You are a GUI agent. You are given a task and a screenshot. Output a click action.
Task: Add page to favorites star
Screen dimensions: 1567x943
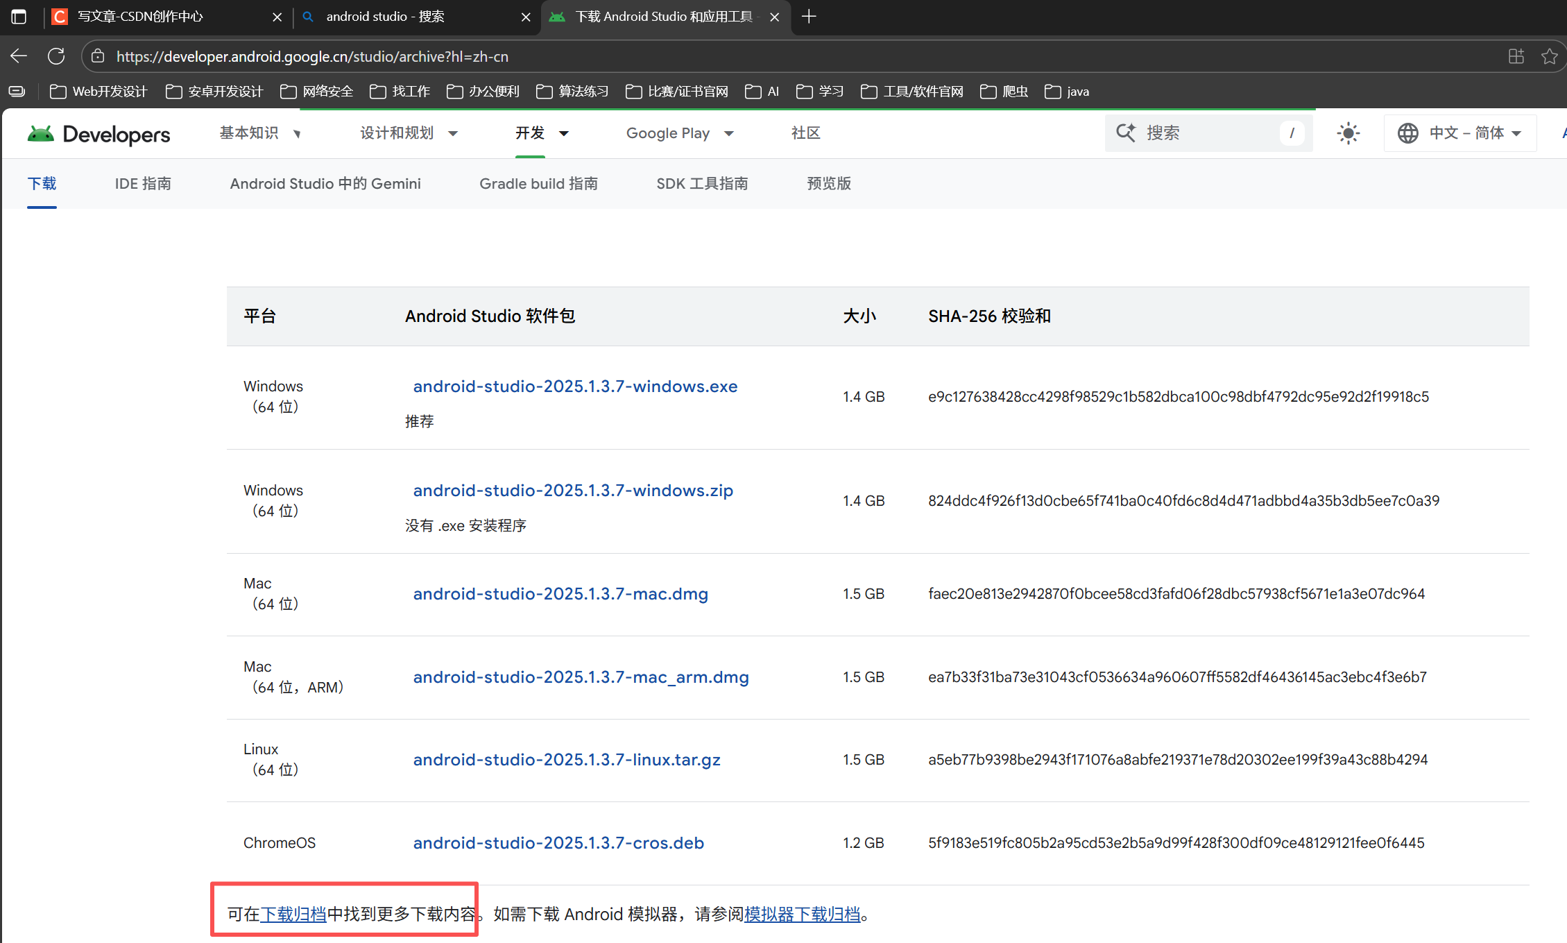[x=1549, y=56]
